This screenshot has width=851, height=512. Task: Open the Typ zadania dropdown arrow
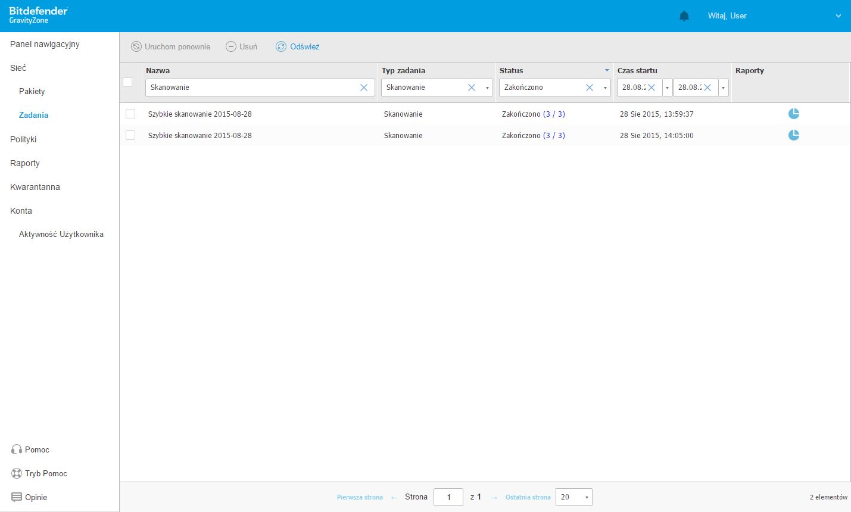487,88
